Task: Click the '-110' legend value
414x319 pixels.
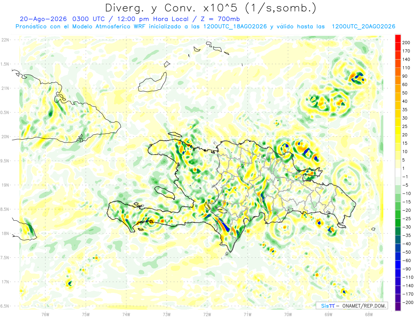Action: coord(408,277)
